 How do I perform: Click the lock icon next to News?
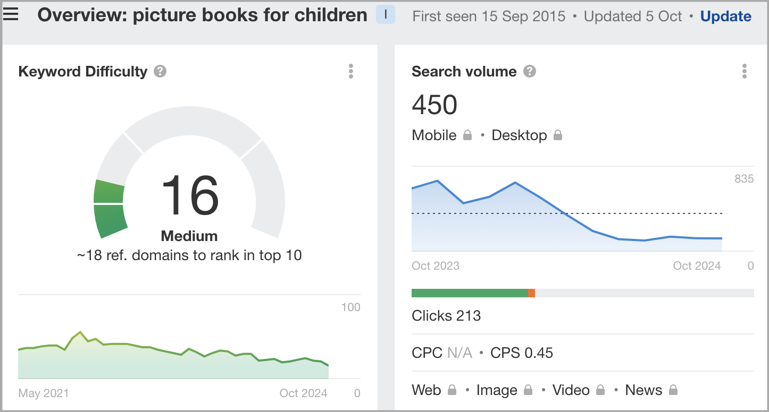(673, 390)
